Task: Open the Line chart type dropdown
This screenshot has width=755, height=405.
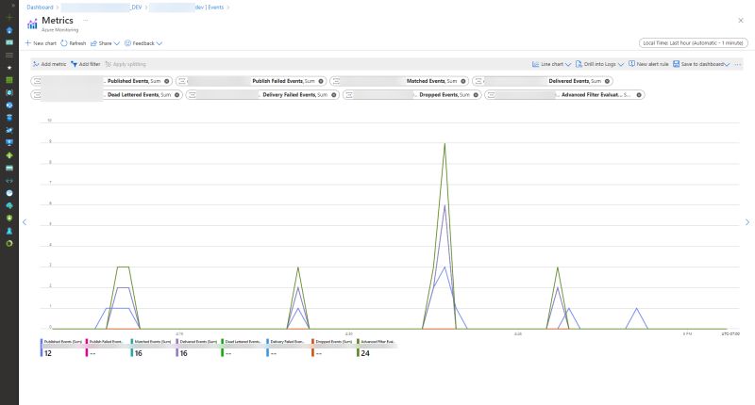Action: (x=551, y=64)
